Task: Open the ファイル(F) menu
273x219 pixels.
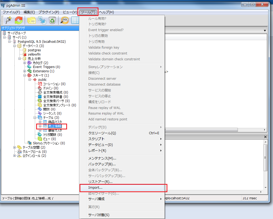Action: coord(11,12)
